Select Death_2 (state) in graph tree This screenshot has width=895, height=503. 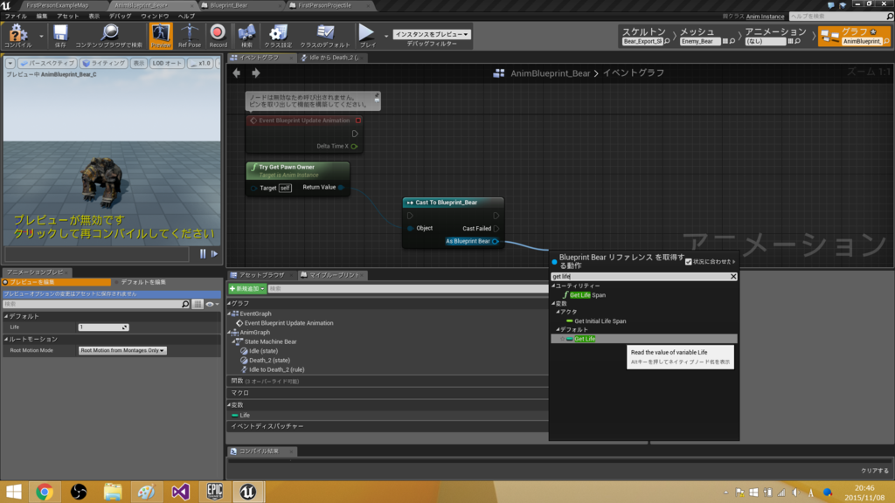pyautogui.click(x=269, y=361)
